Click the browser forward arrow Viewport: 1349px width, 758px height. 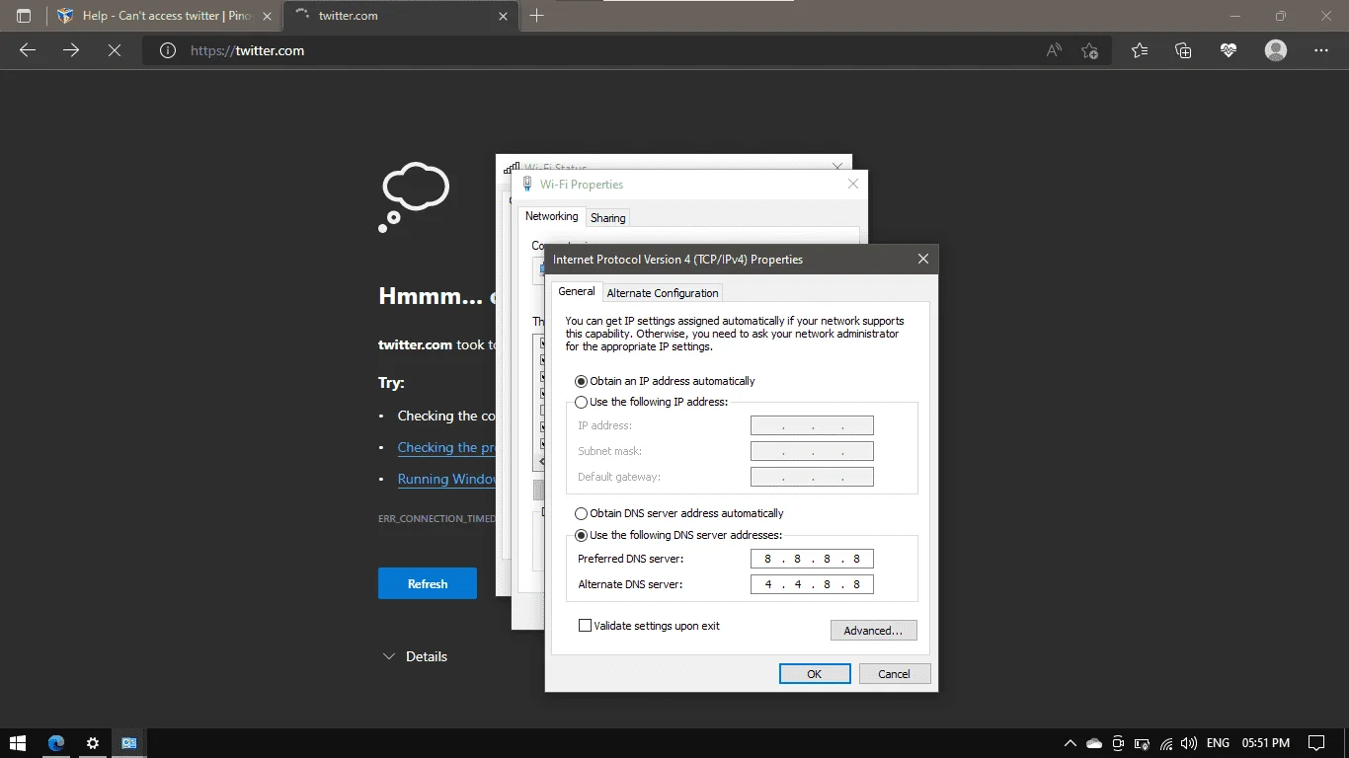click(71, 50)
